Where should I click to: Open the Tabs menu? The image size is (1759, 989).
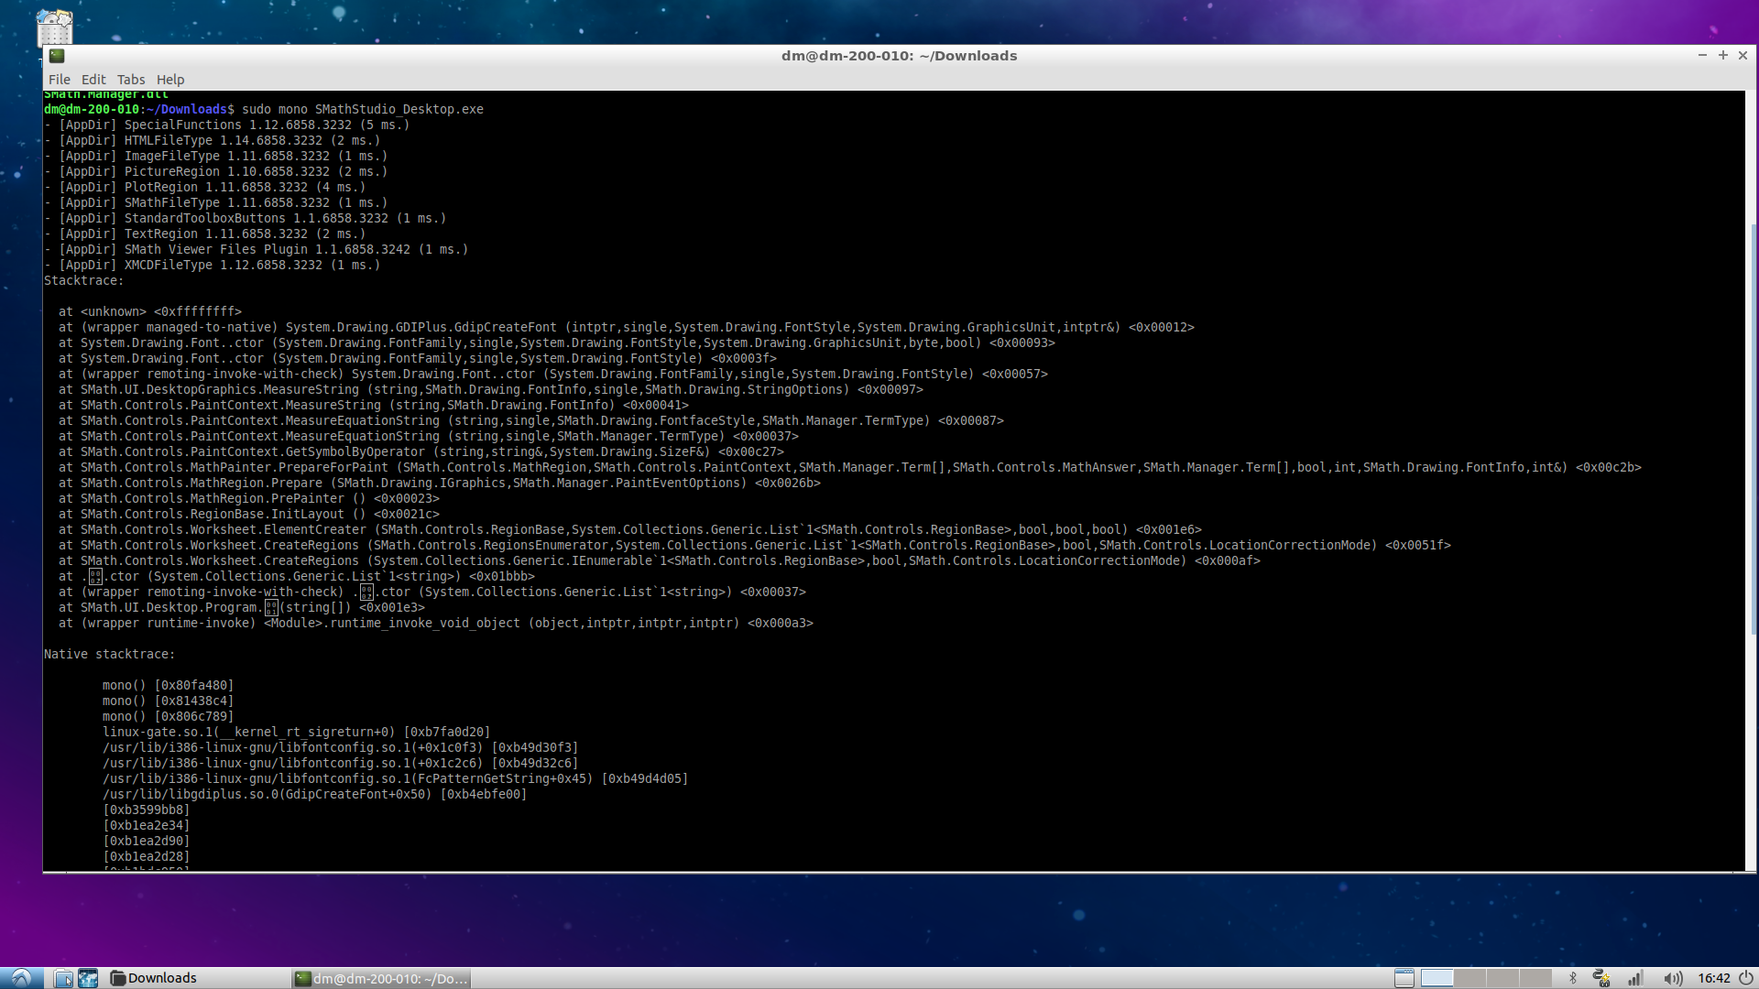coord(130,80)
